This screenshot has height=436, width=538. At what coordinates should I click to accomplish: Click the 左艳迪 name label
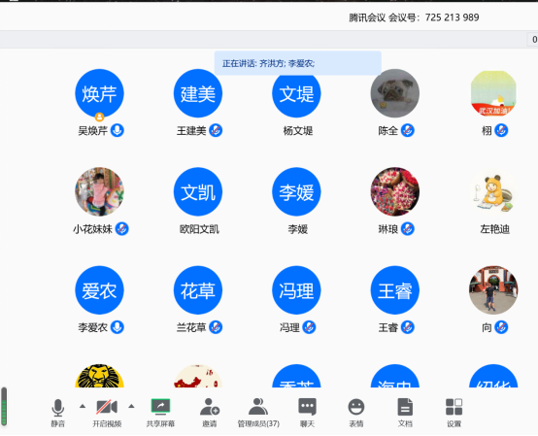coord(494,229)
